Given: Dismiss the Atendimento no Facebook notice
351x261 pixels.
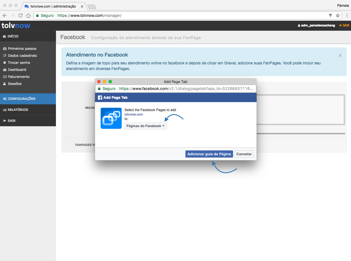Looking at the screenshot, I should pyautogui.click(x=340, y=55).
